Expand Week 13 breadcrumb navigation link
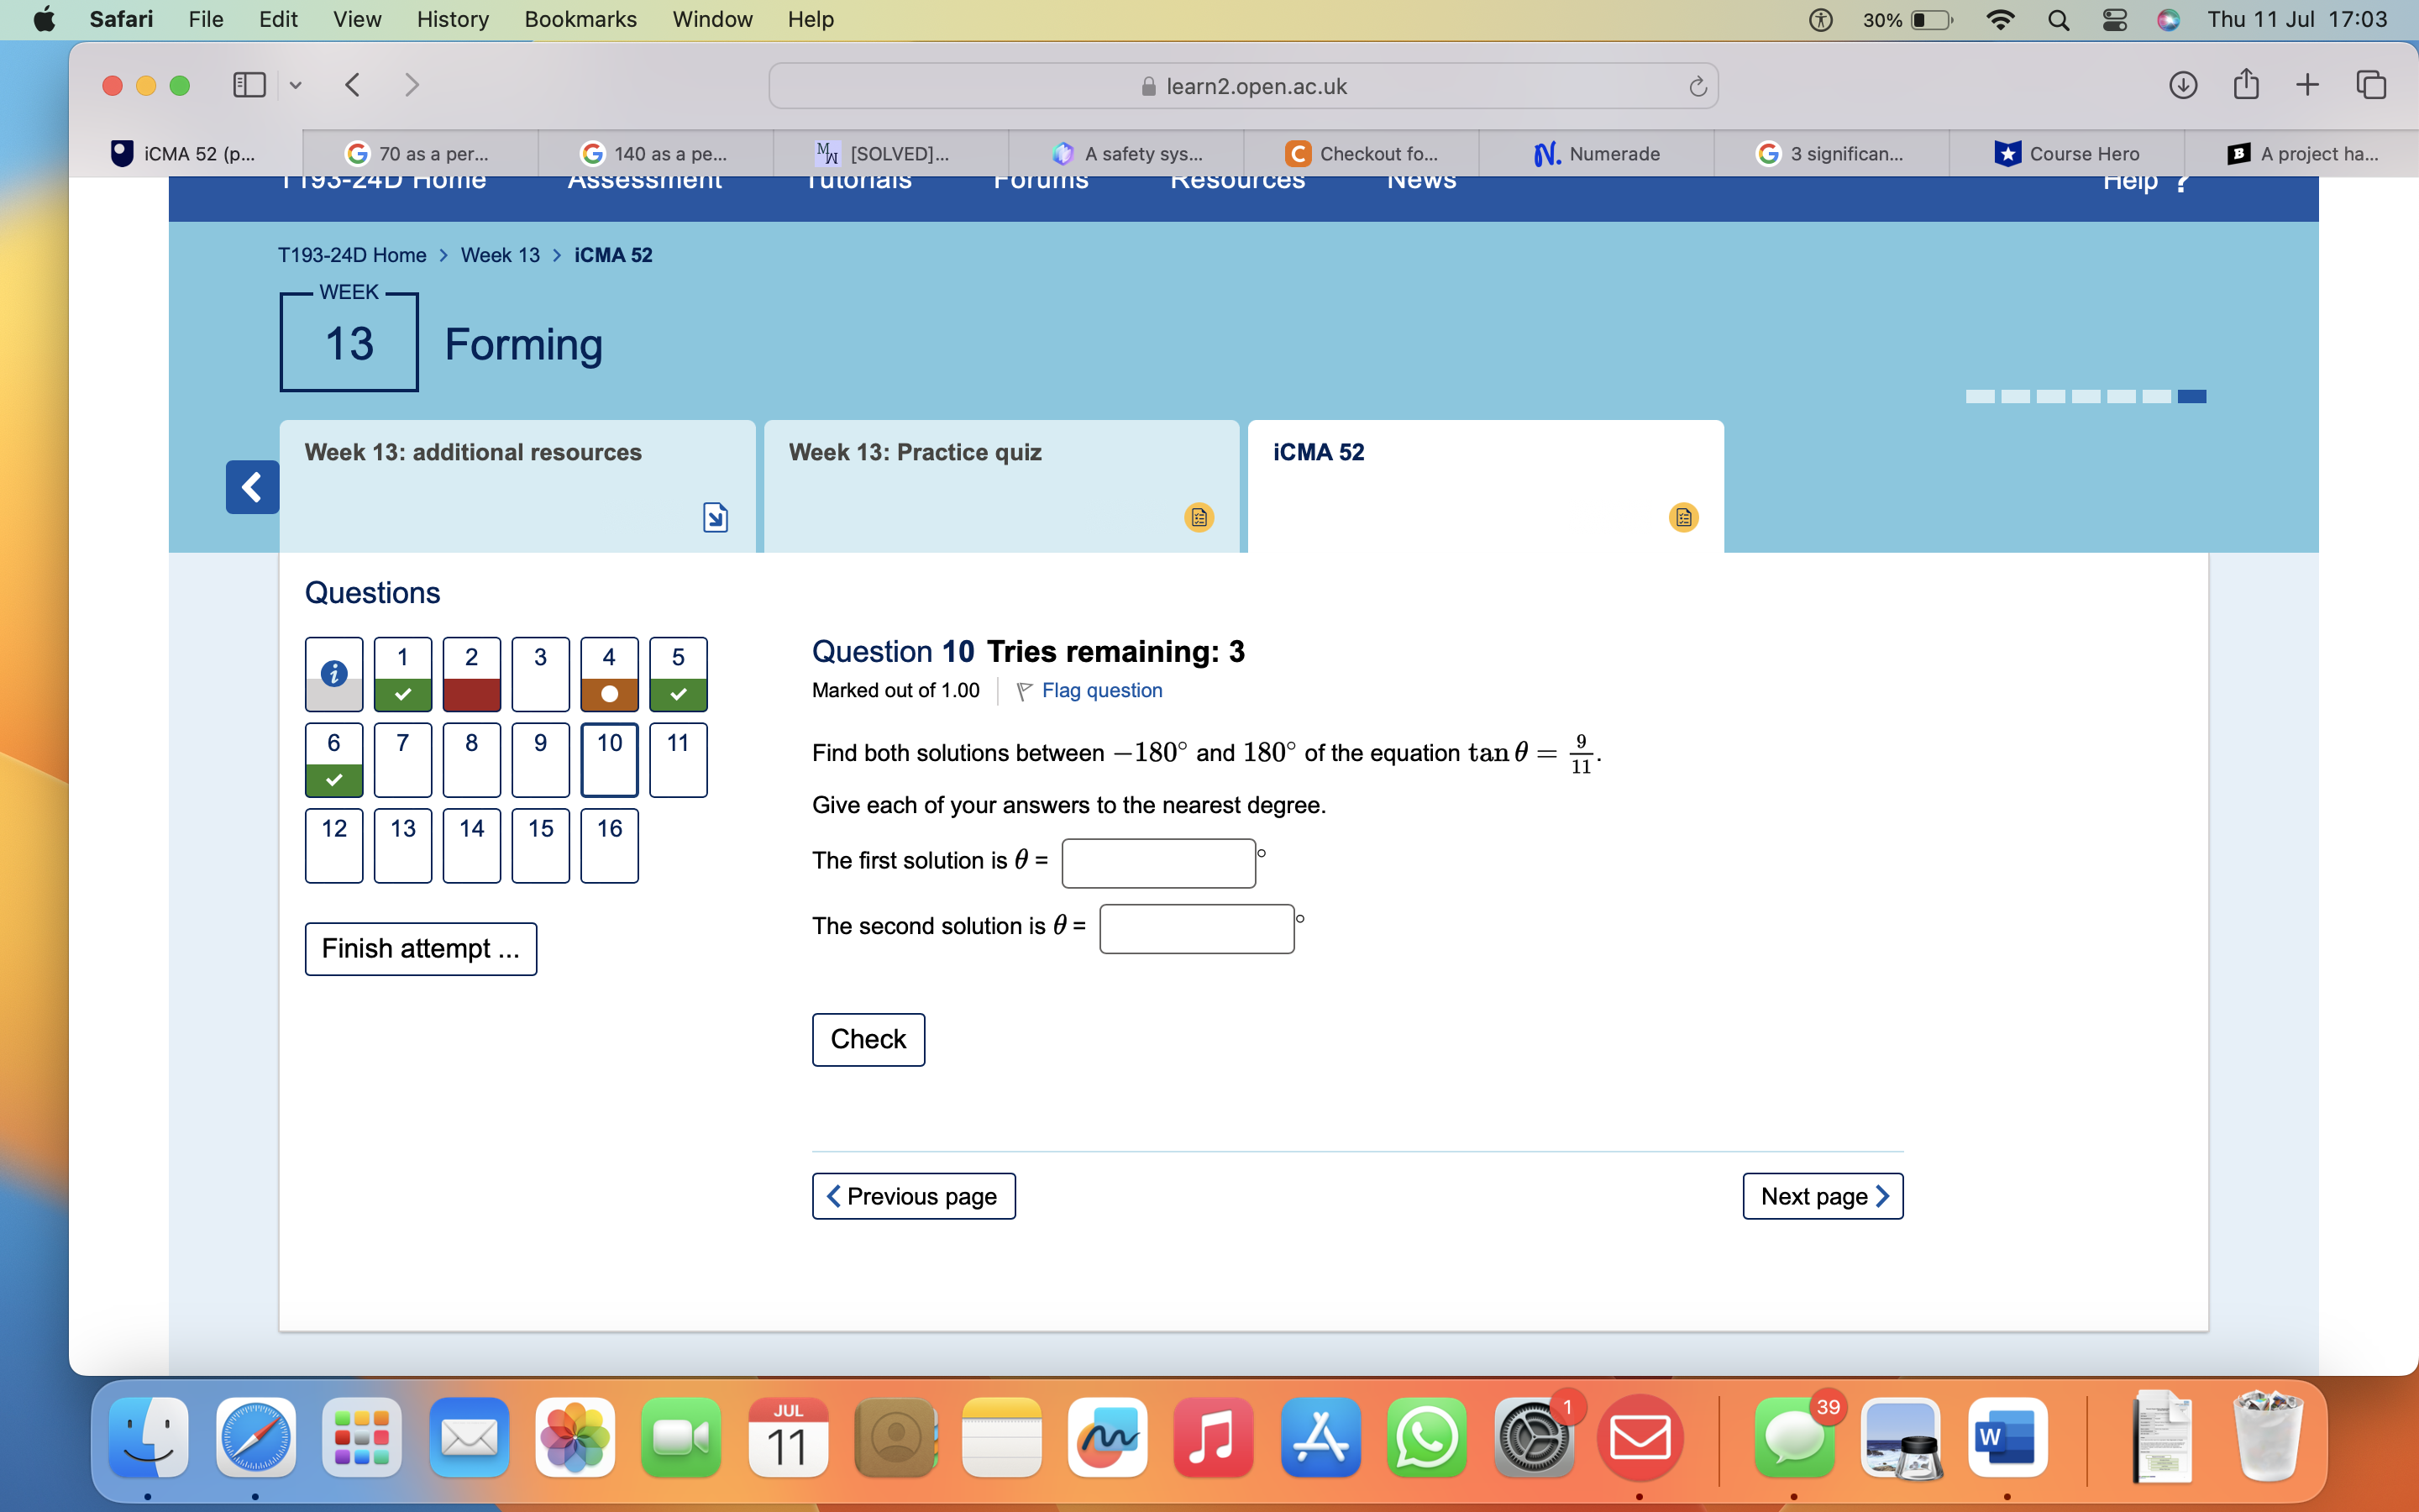The height and width of the screenshot is (1512, 2419). pyautogui.click(x=498, y=255)
